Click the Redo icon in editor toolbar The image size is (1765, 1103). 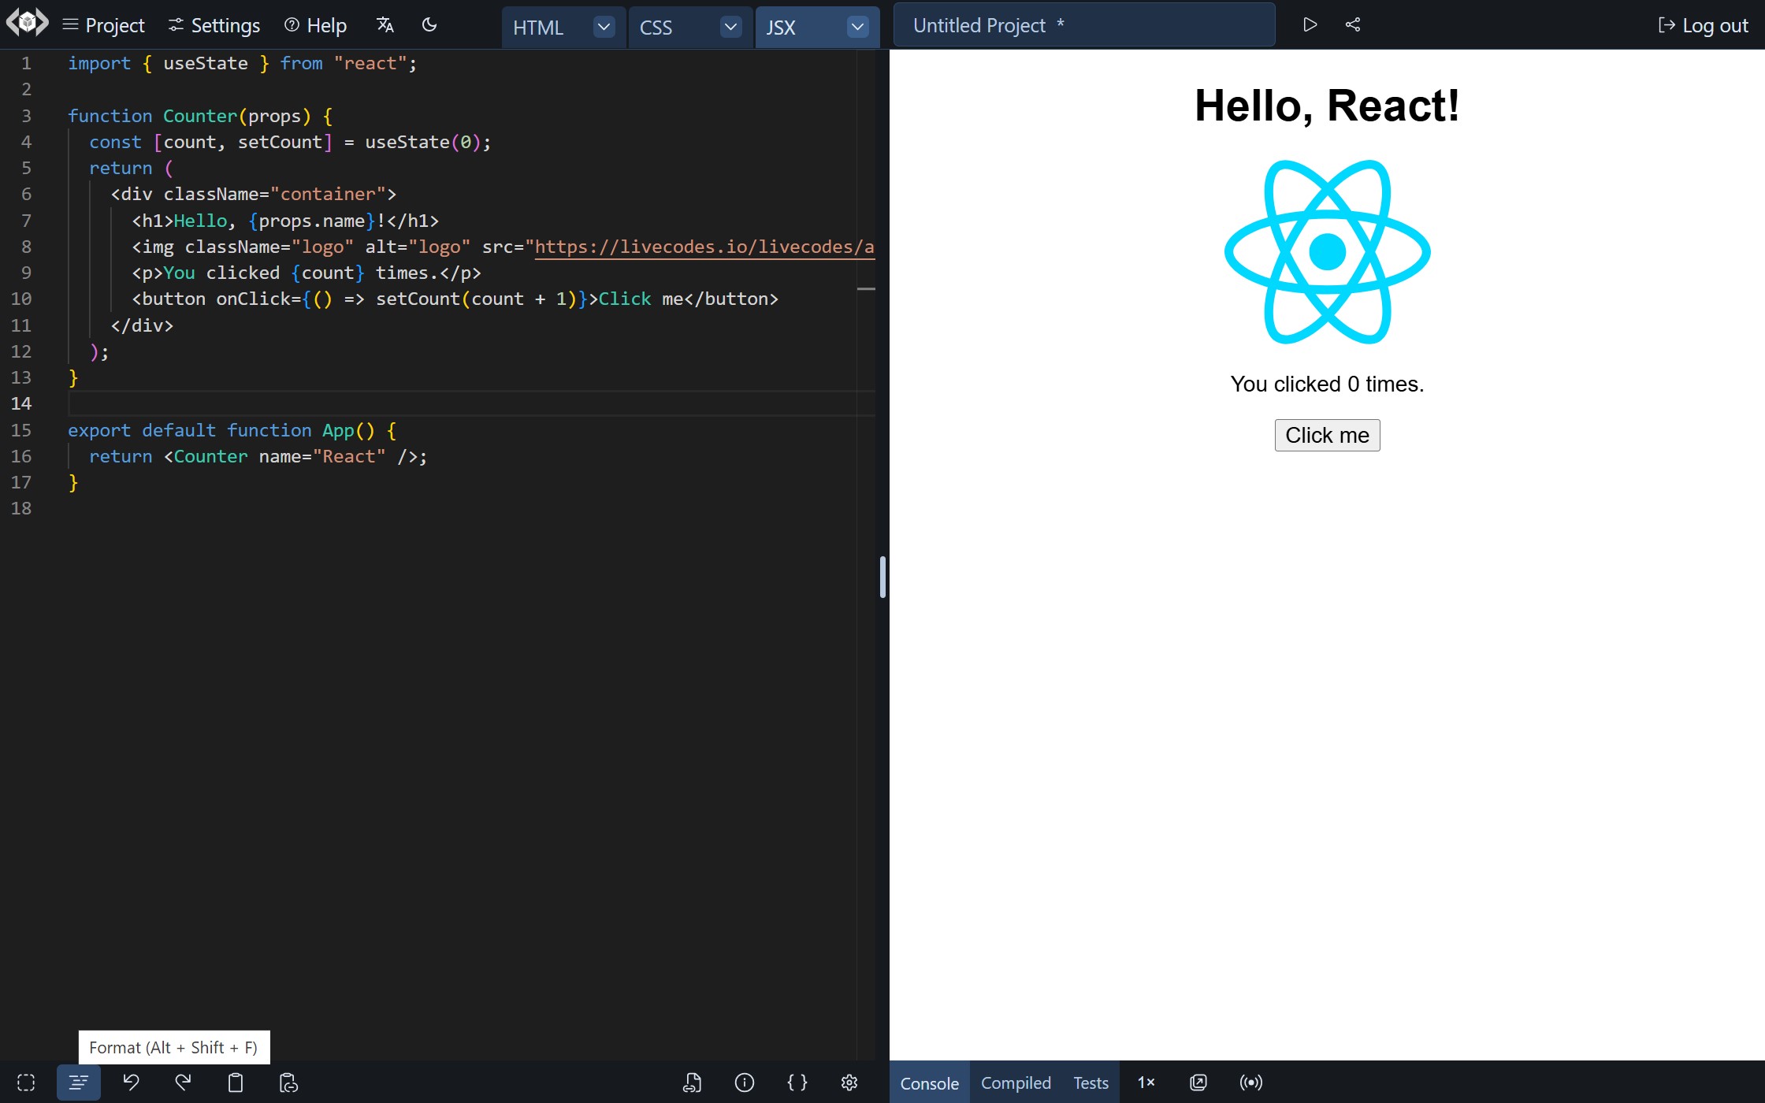pos(183,1083)
